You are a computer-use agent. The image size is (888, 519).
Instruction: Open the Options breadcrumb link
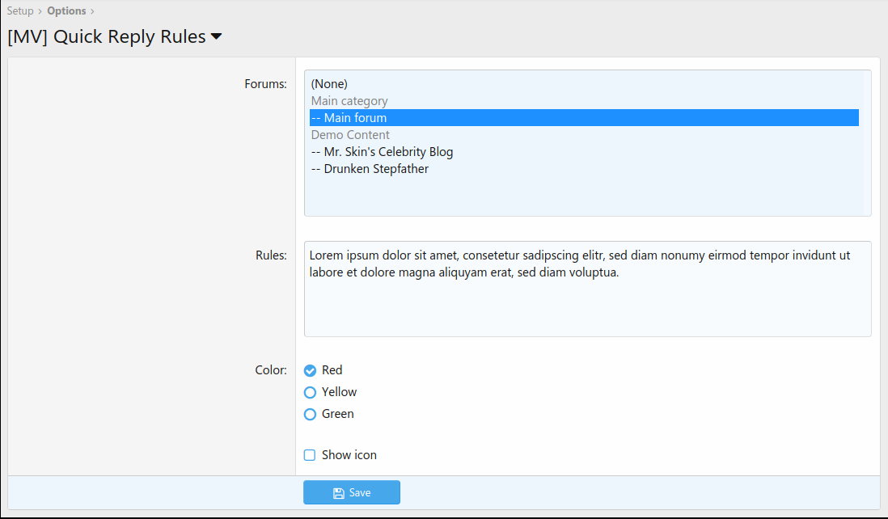66,11
